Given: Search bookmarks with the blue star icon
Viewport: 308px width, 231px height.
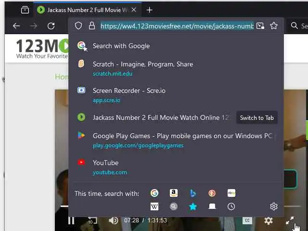Looking at the screenshot, I should click(193, 206).
